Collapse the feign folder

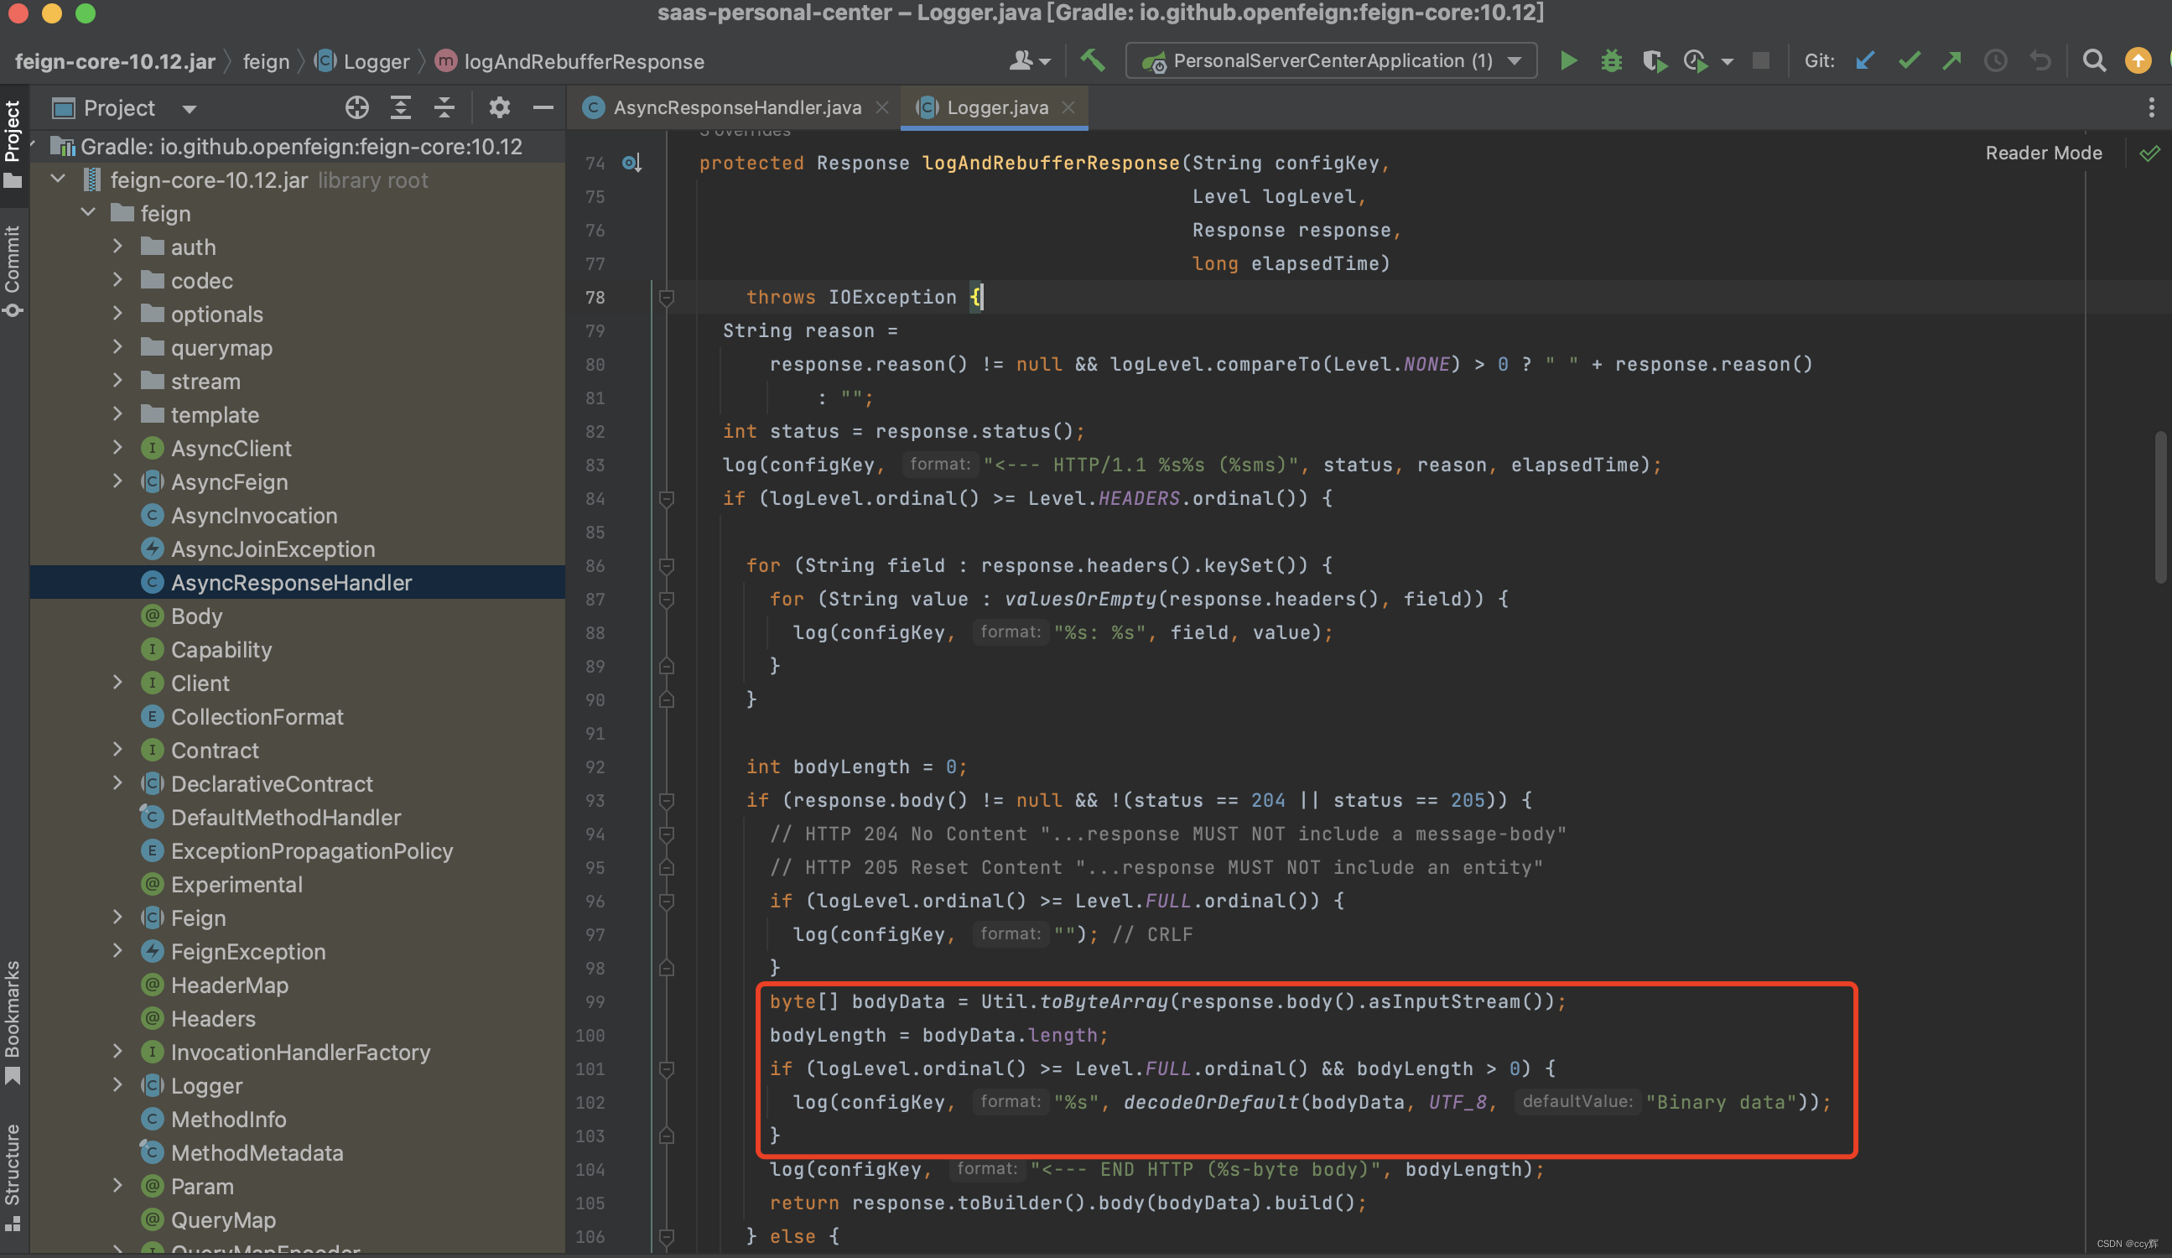click(x=88, y=213)
